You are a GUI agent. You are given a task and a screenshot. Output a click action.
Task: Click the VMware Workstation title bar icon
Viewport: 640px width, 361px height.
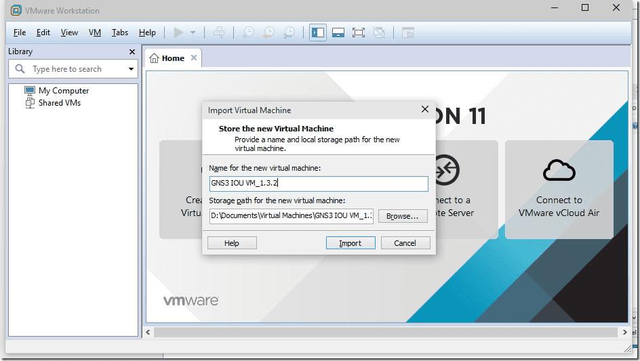(x=16, y=10)
